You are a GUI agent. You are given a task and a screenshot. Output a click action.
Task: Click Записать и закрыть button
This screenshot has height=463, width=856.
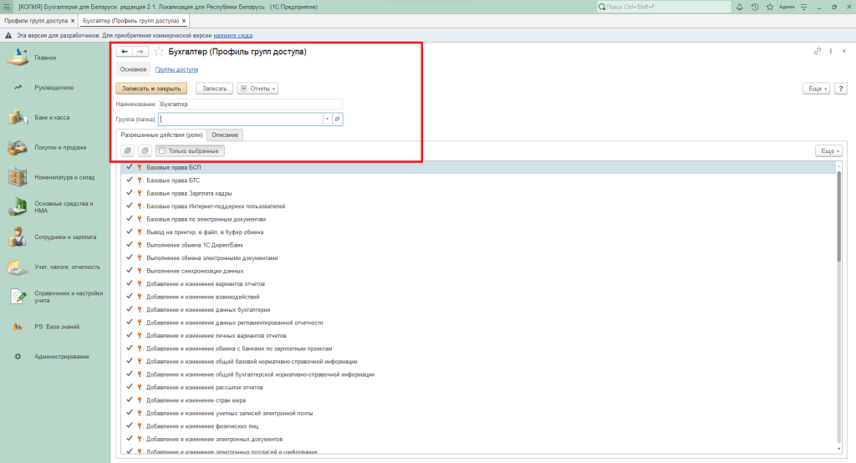tap(151, 88)
